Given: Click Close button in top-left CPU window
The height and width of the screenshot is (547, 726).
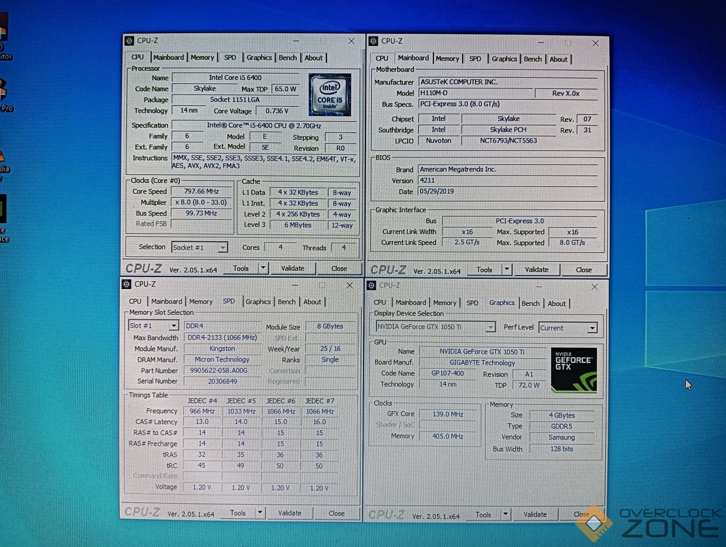Looking at the screenshot, I should coord(339,269).
